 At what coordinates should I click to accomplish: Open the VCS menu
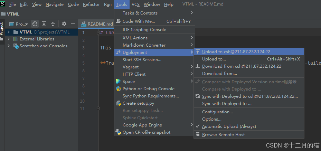click(136, 4)
